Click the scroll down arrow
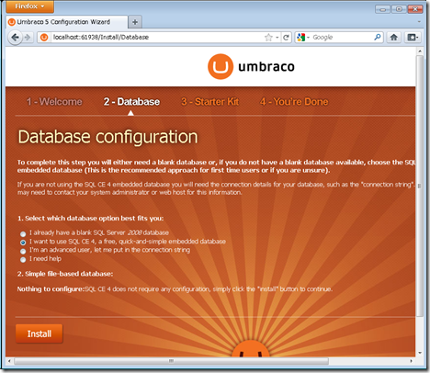This screenshot has height=373, width=430. point(420,353)
